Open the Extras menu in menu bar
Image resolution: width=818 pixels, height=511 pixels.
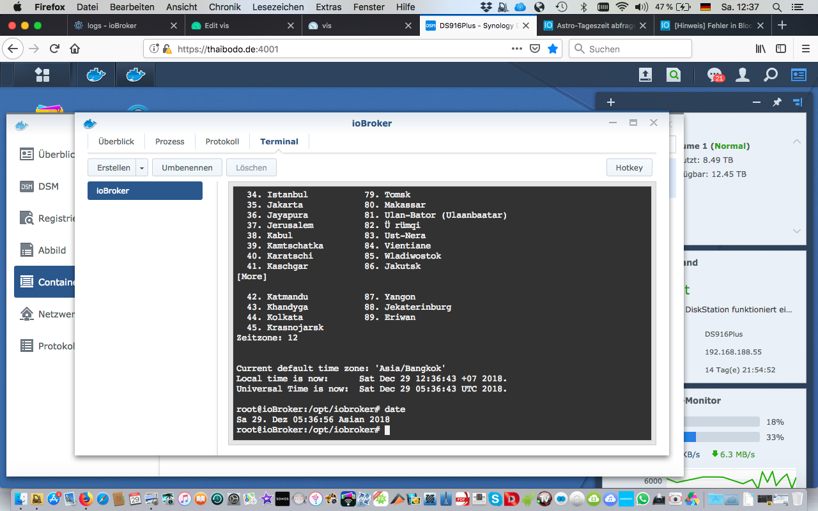click(x=328, y=7)
